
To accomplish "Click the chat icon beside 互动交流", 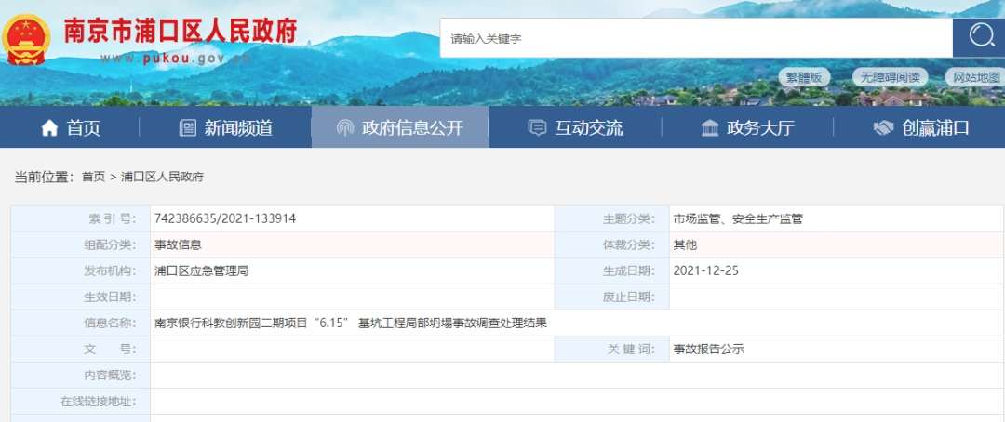I will point(537,128).
